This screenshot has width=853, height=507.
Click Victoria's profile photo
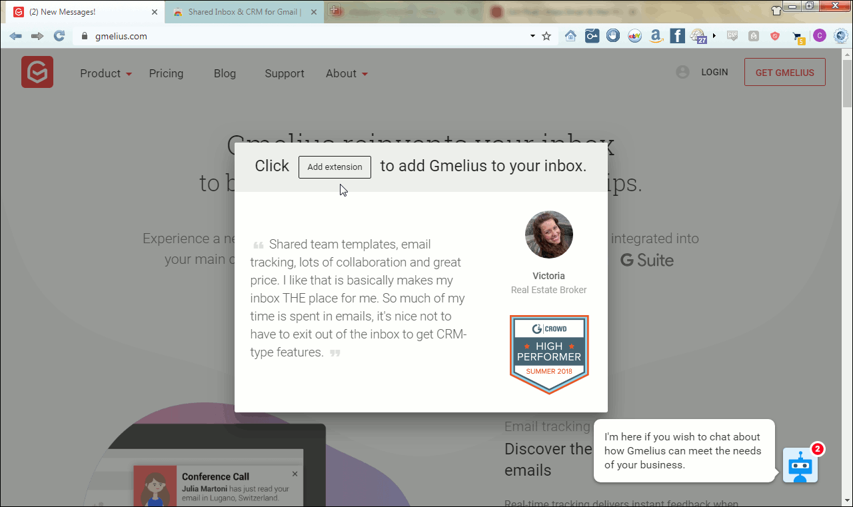[549, 235]
